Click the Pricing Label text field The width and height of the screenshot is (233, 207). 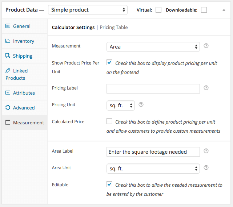click(x=153, y=88)
